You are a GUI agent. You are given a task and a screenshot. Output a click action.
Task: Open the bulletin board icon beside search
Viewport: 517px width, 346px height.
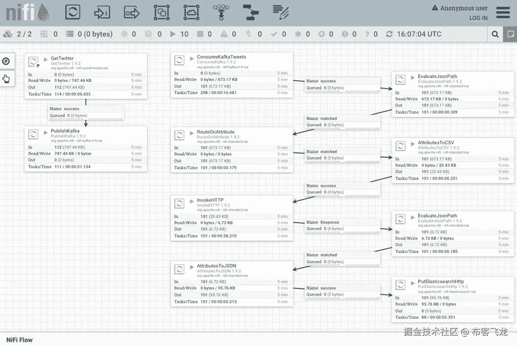tap(510, 34)
